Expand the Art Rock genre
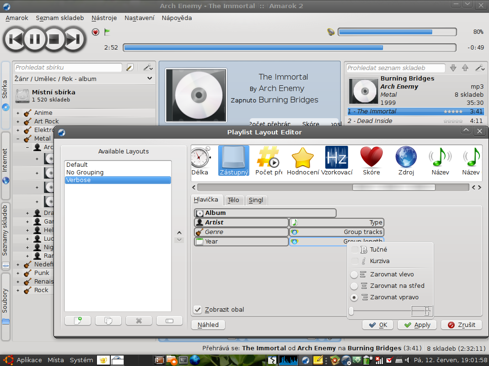489x366 pixels. click(x=18, y=122)
